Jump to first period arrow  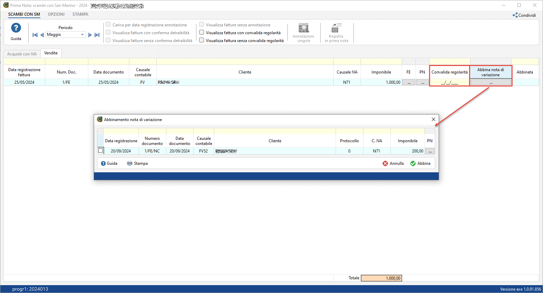(35, 35)
